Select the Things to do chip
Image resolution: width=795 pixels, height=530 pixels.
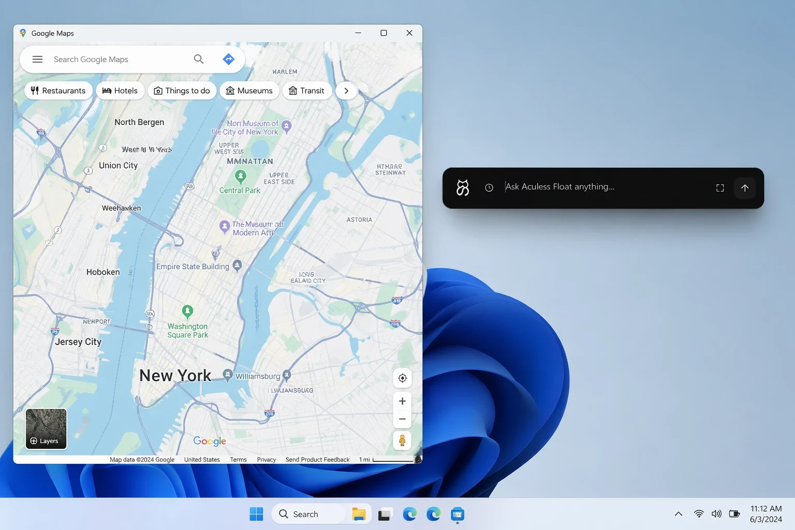pyautogui.click(x=182, y=91)
